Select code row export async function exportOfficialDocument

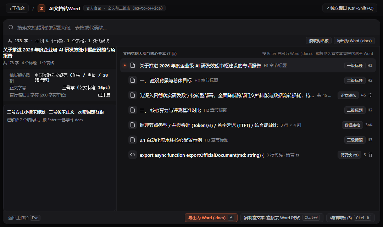(x=248, y=155)
